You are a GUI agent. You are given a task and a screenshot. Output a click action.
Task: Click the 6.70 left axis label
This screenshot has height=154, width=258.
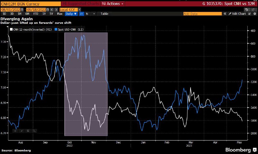(x=4, y=133)
